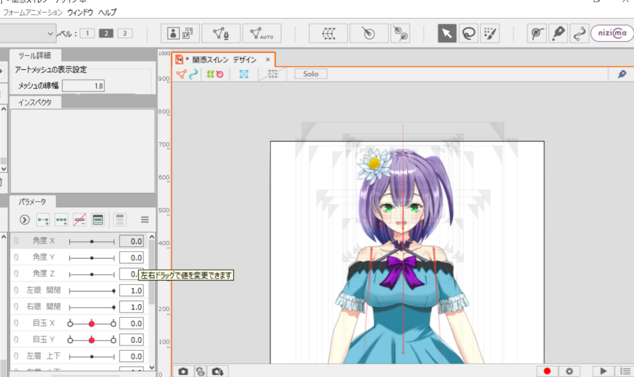Select the 左眉 上下 parameter name

43,356
